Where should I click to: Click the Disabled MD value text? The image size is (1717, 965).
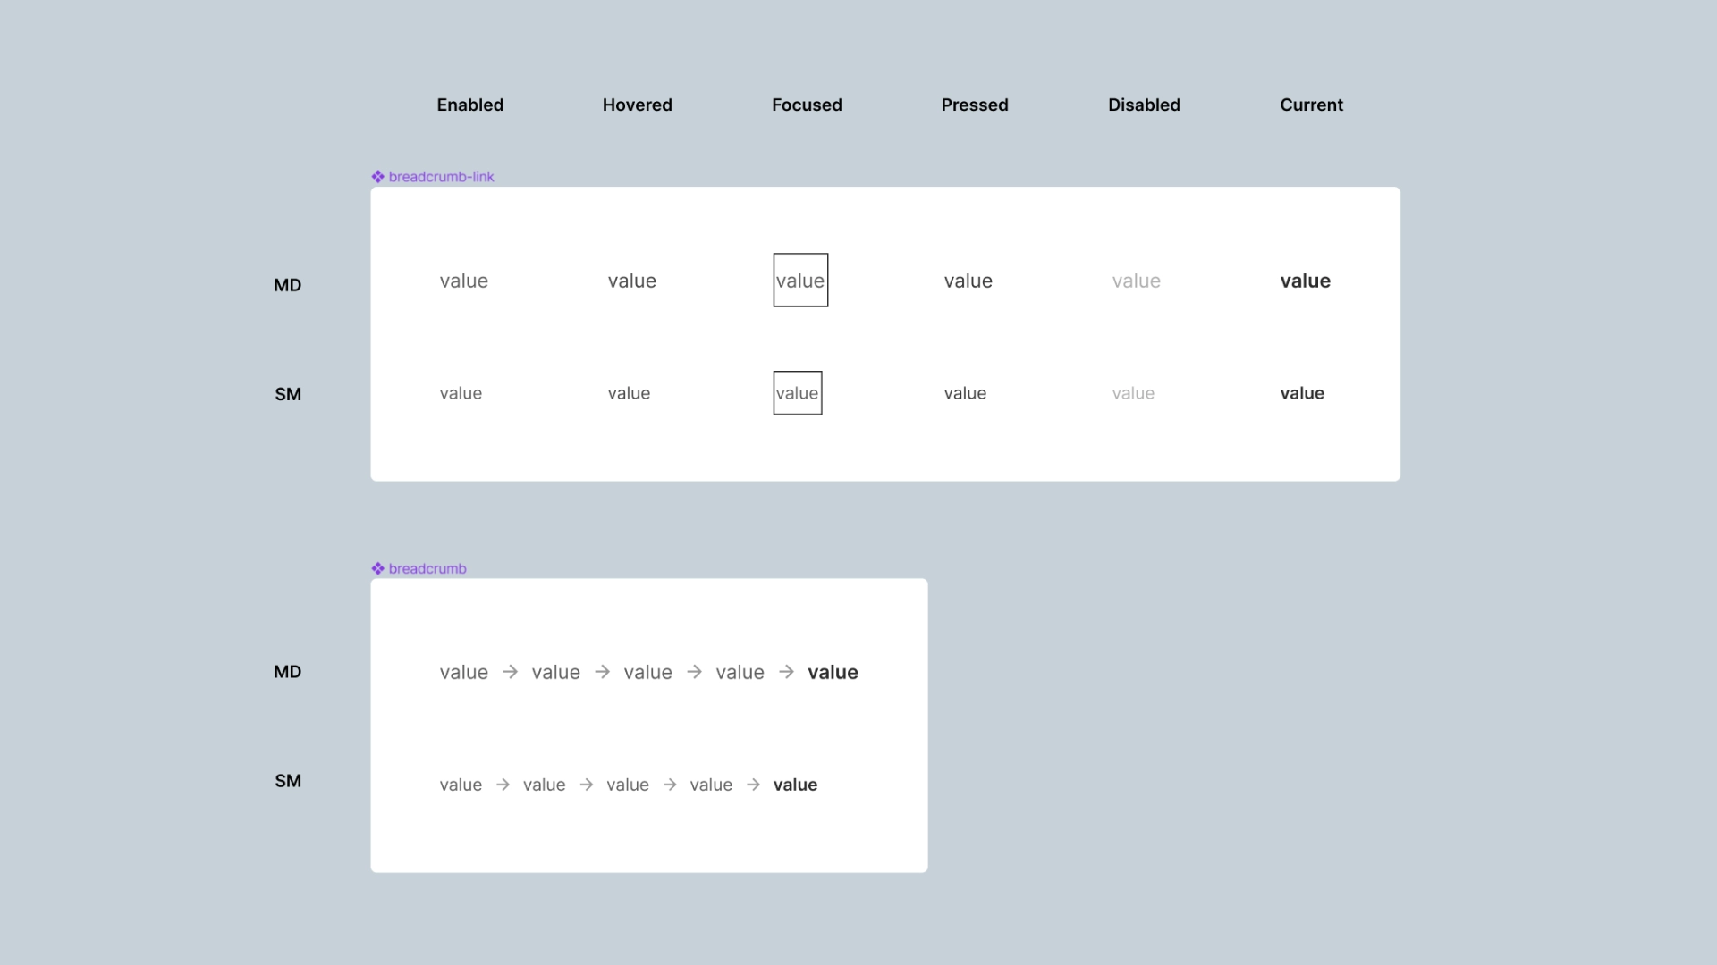point(1136,281)
